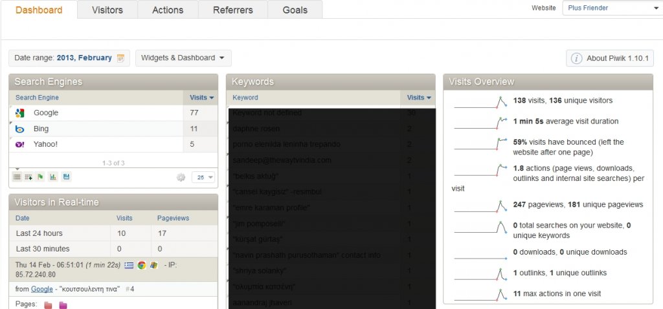This screenshot has width=663, height=309.
Task: Click the About Piwik 1.10.1 button
Action: tap(610, 58)
